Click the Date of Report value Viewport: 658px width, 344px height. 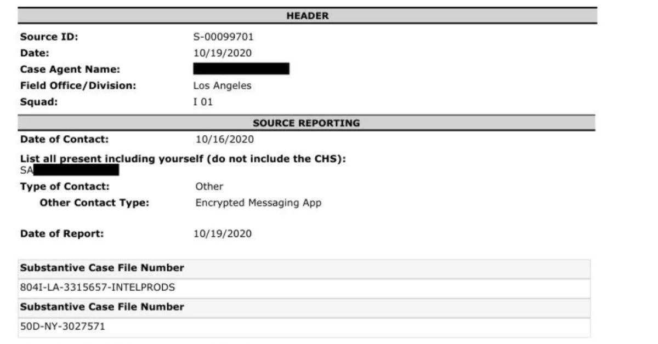(x=223, y=234)
